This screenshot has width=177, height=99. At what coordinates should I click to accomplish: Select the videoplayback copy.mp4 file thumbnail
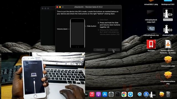(151, 13)
